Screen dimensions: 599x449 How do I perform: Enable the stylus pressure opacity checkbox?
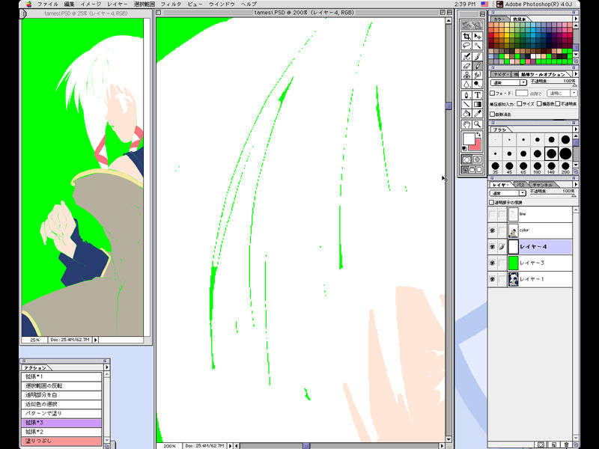(x=558, y=103)
